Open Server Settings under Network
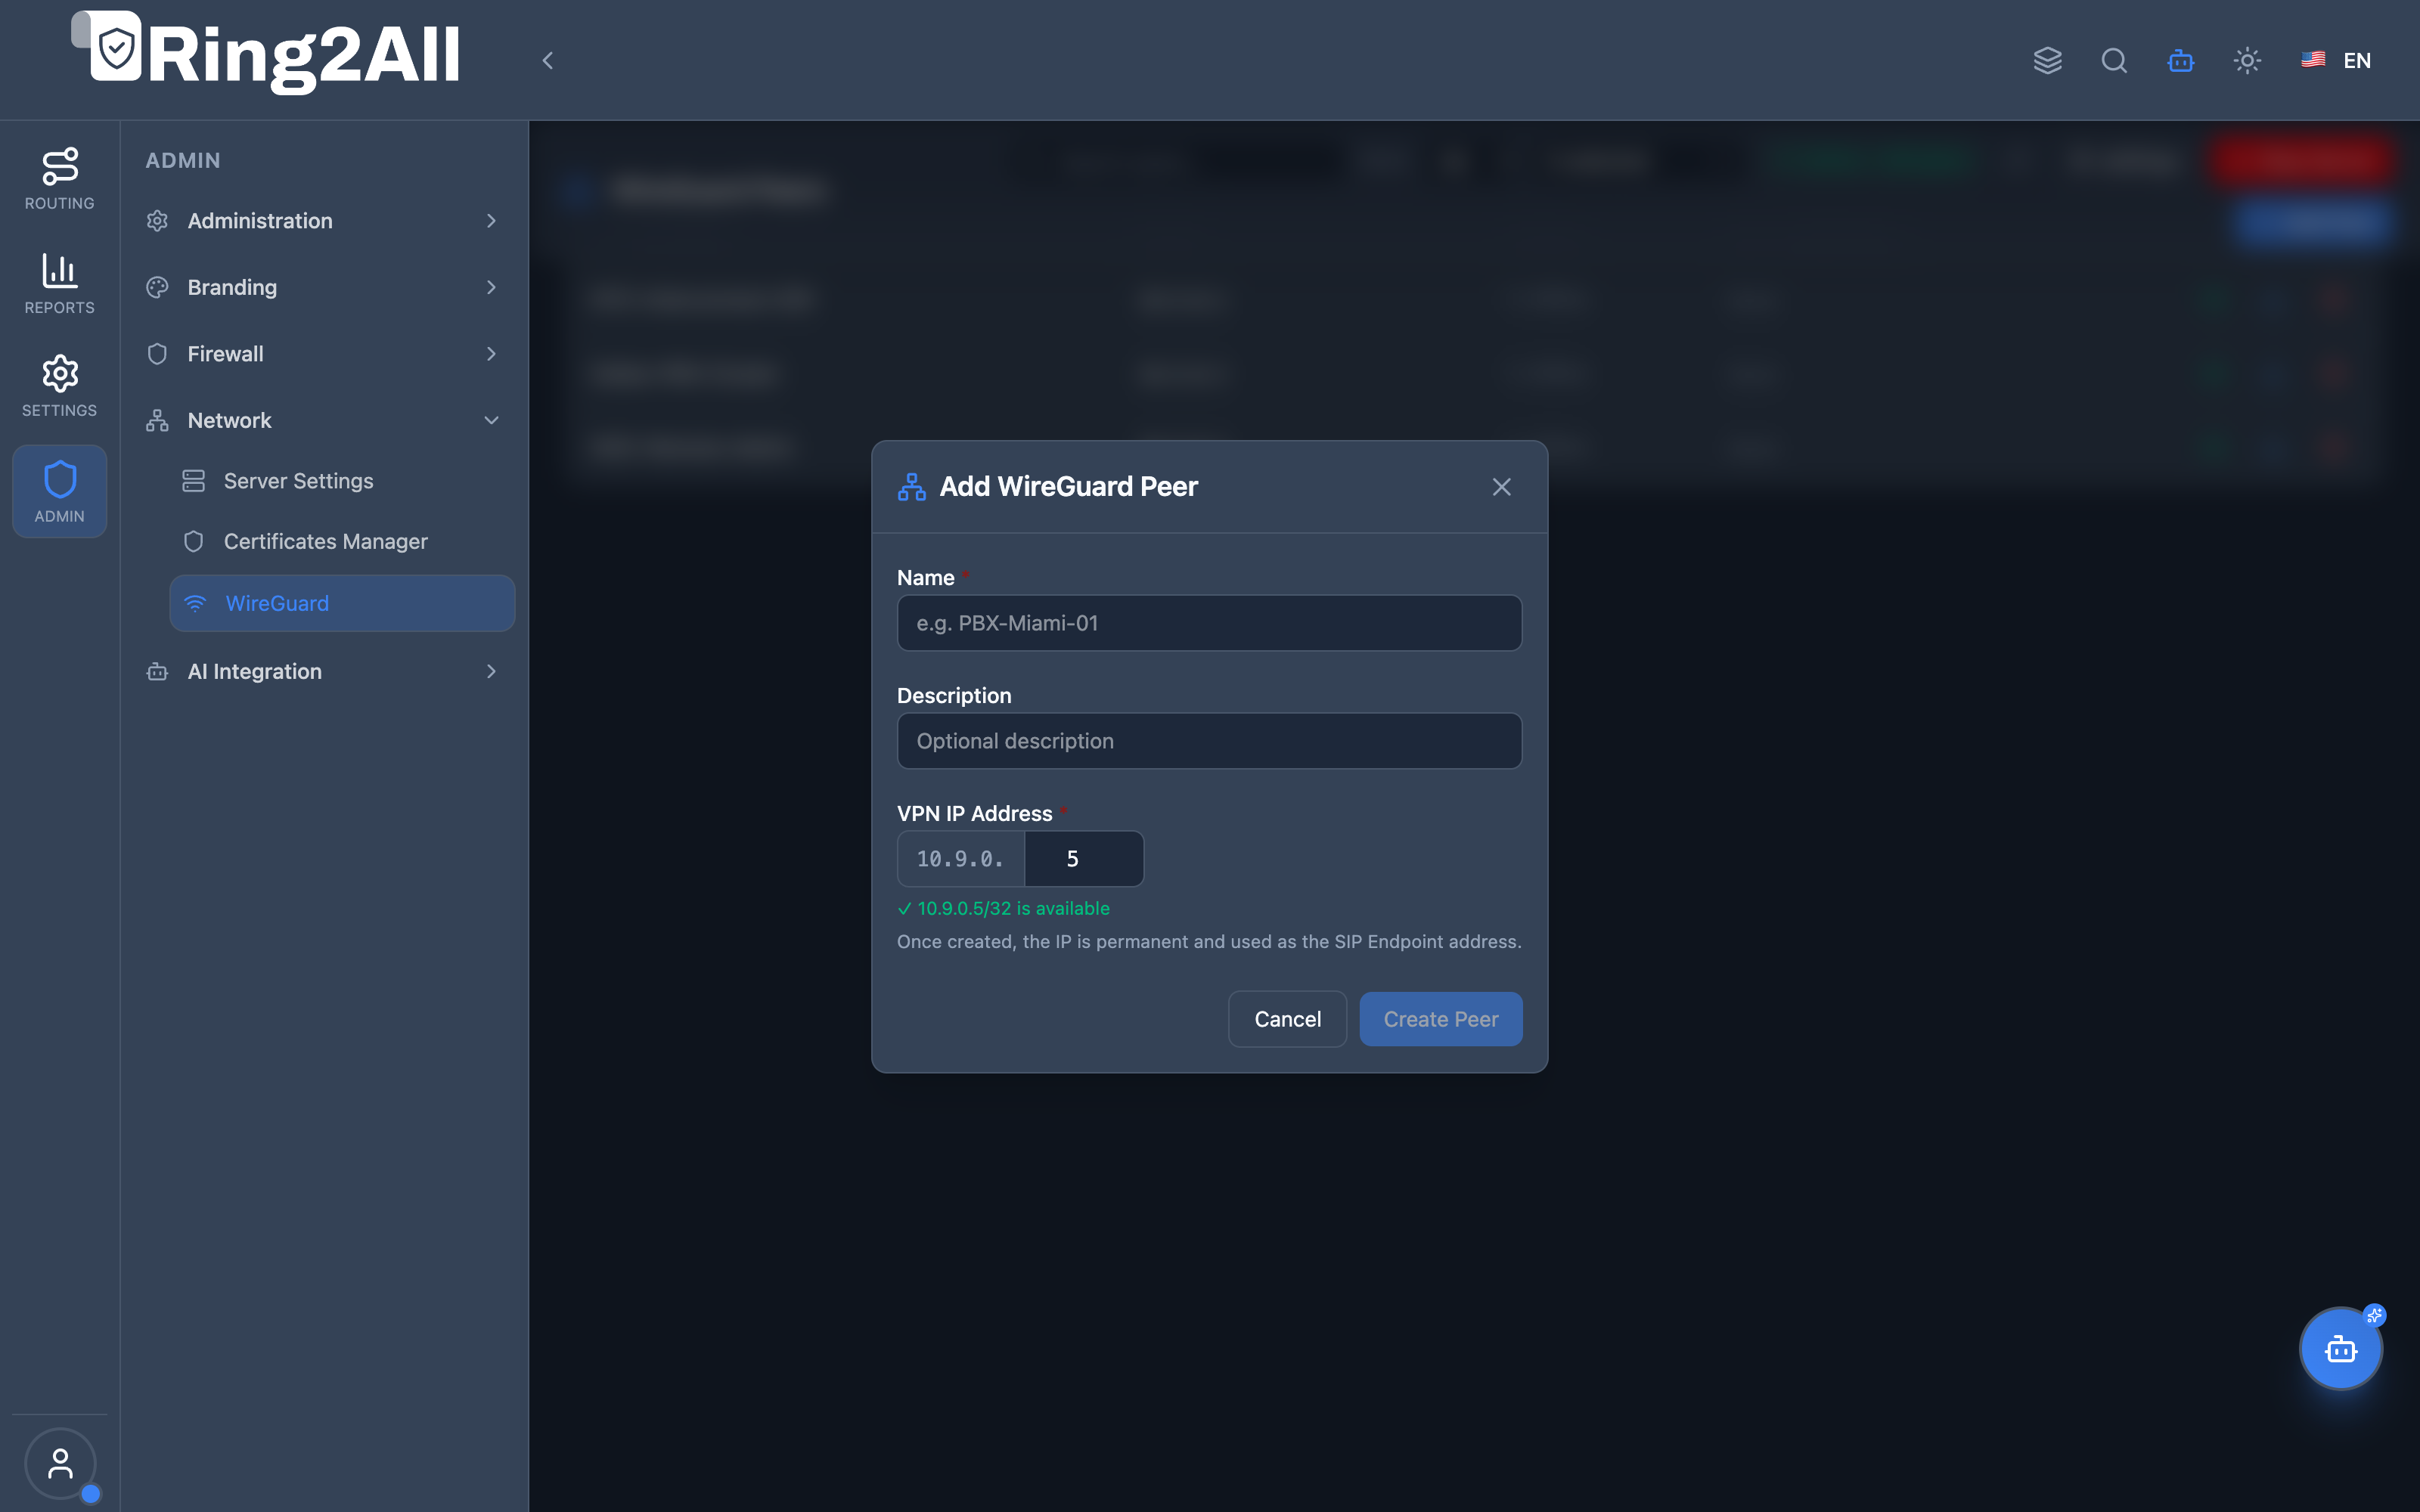 click(342, 481)
